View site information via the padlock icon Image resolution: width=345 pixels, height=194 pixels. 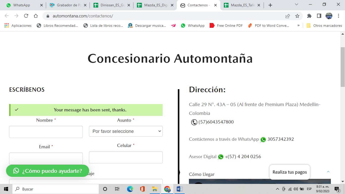point(47,16)
